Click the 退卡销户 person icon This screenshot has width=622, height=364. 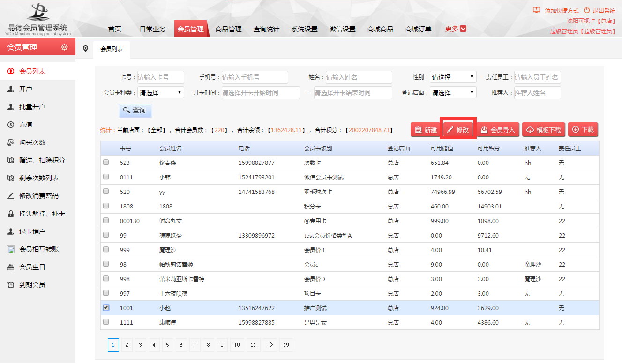pos(10,231)
